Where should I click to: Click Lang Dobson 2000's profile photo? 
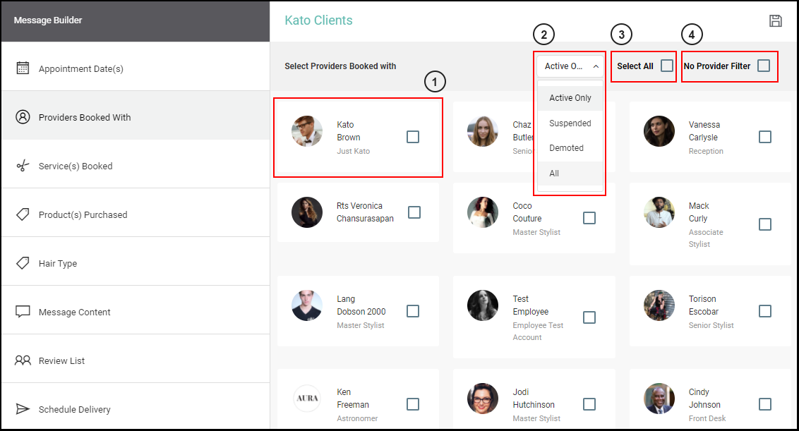point(307,305)
